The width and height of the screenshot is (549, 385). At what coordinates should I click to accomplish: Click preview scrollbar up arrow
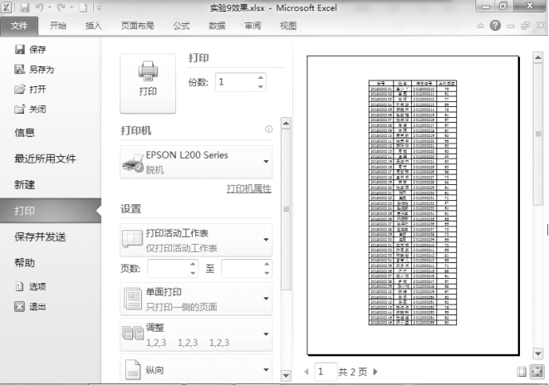coord(538,57)
